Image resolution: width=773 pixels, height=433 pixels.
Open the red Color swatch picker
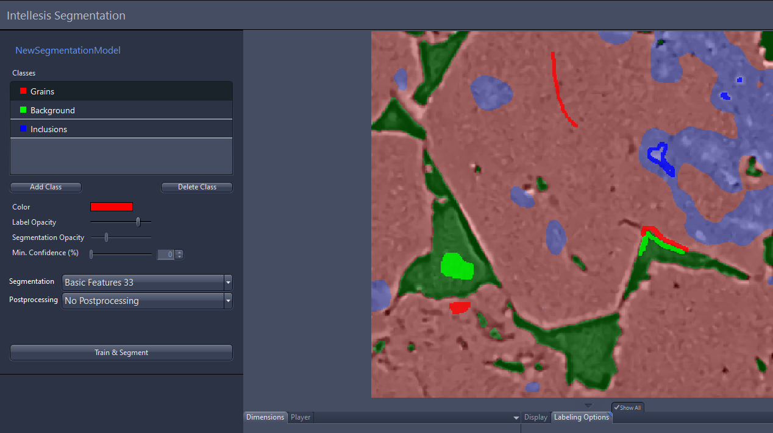(x=111, y=206)
